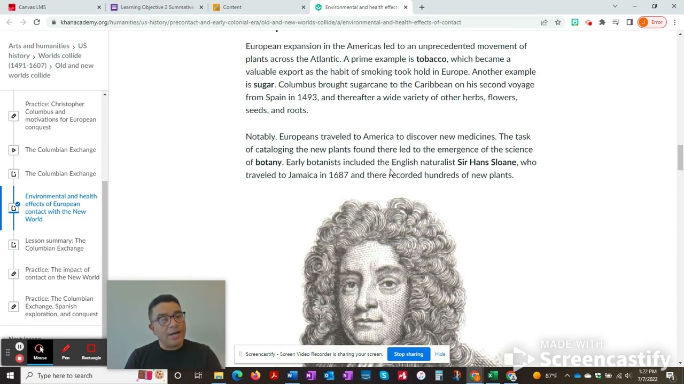
Task: Pause the Screencastify recording
Action: [19, 347]
